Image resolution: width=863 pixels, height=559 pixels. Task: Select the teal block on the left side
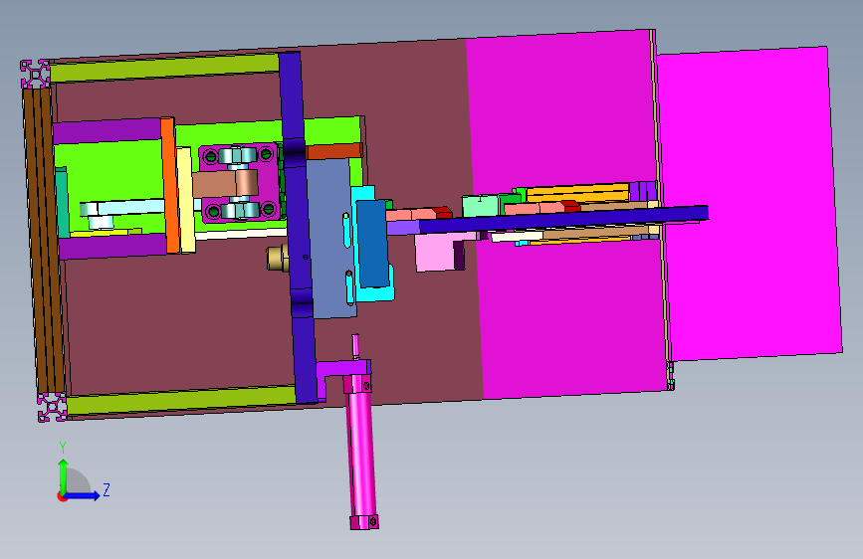click(x=62, y=203)
